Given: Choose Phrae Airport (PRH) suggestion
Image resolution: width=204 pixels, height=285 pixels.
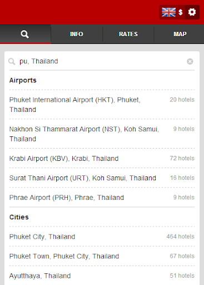Looking at the screenshot, I should [x=102, y=197].
